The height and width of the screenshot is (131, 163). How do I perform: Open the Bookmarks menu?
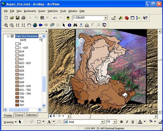click(30, 11)
